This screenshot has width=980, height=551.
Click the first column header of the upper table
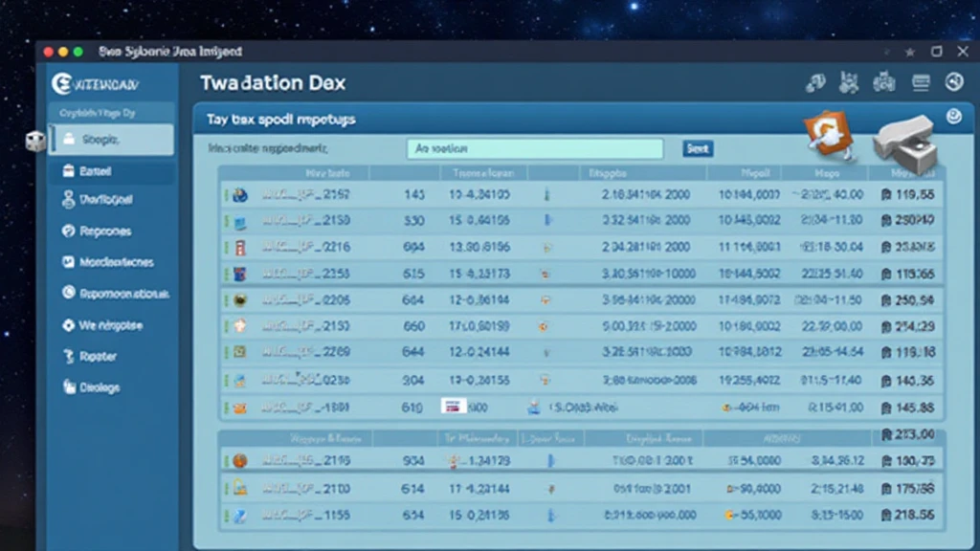325,173
